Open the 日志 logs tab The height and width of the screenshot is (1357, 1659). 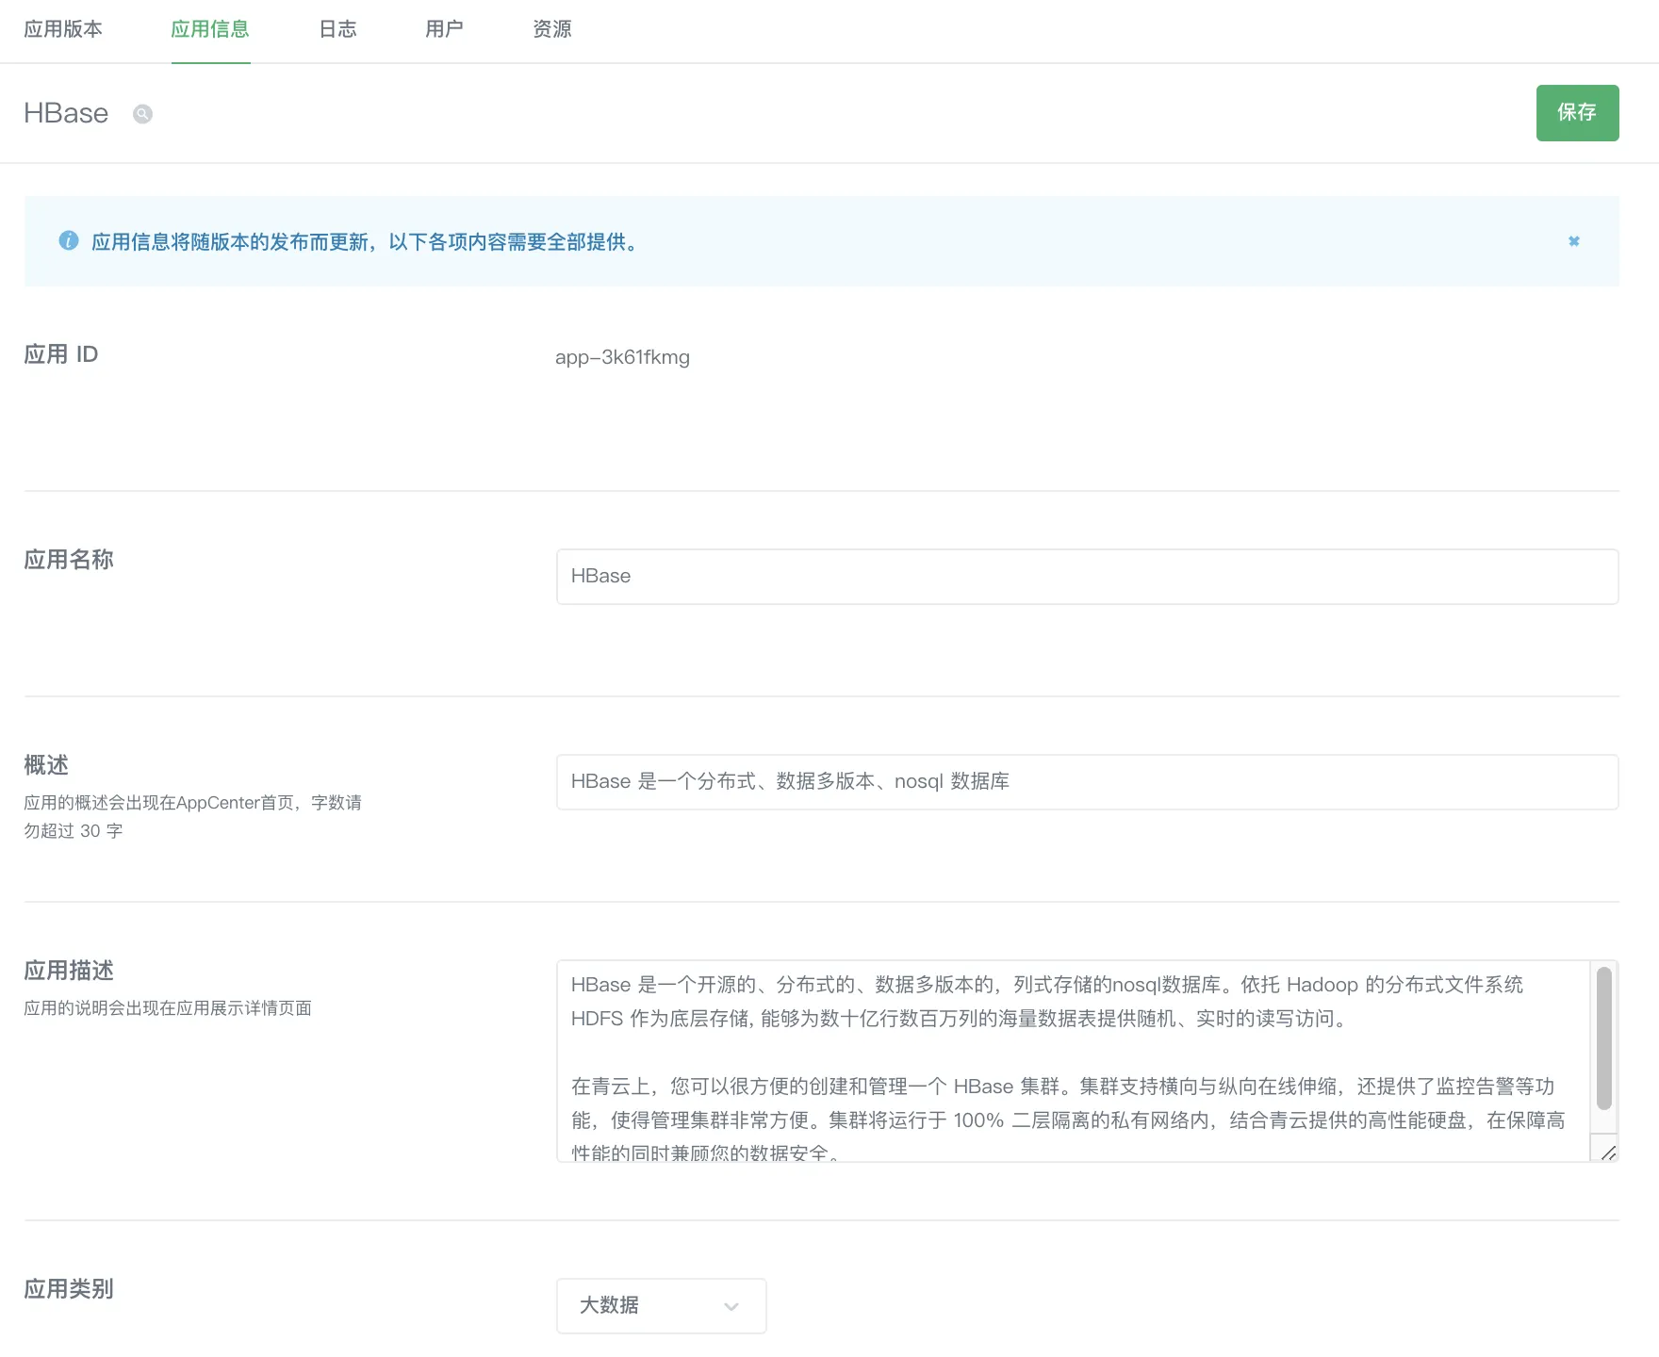[337, 29]
